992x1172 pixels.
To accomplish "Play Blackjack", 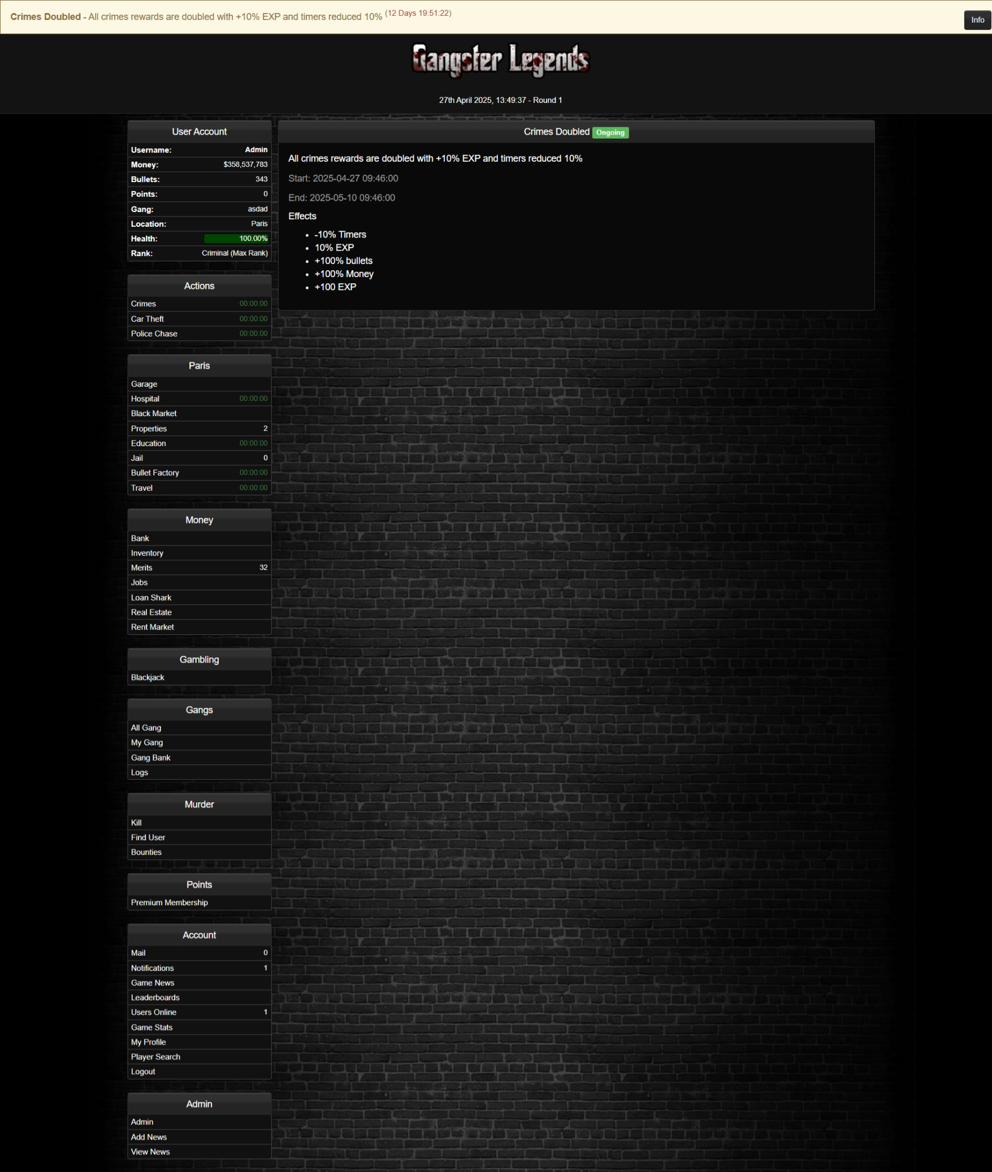I will (148, 677).
